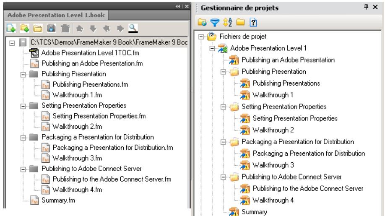Select Summary.fm in the book

pos(58,200)
